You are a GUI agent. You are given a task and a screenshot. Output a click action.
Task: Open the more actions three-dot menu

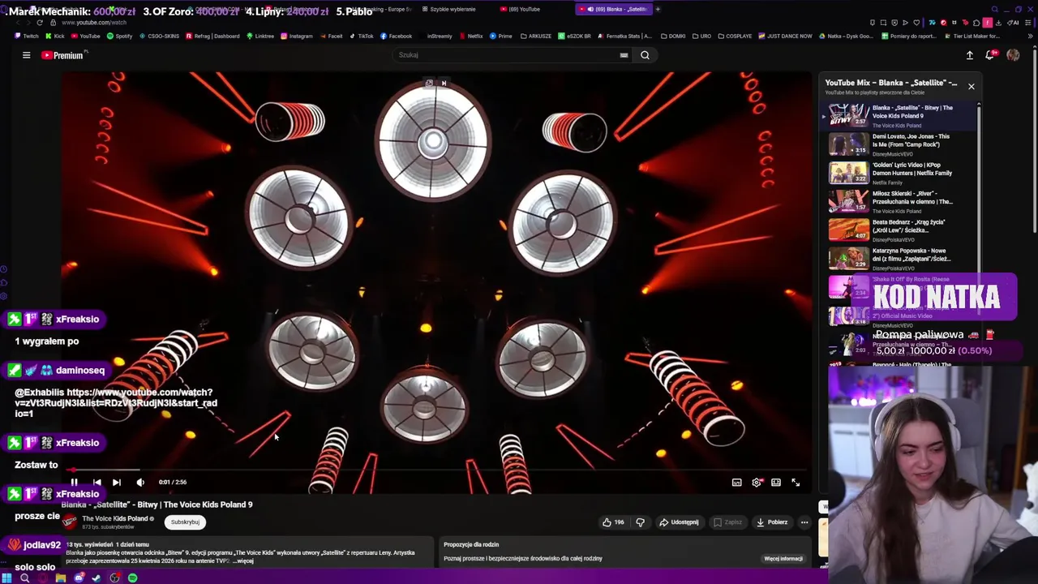(x=804, y=522)
